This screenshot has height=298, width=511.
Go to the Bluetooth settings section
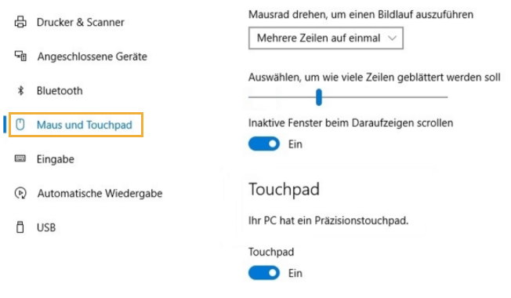click(60, 91)
